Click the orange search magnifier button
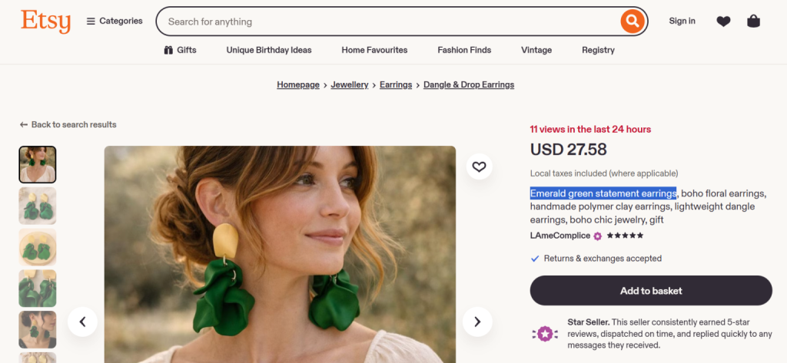 tap(633, 21)
